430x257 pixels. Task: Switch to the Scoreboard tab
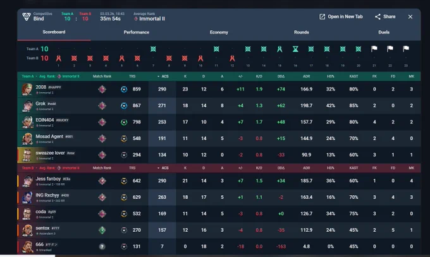tap(54, 32)
